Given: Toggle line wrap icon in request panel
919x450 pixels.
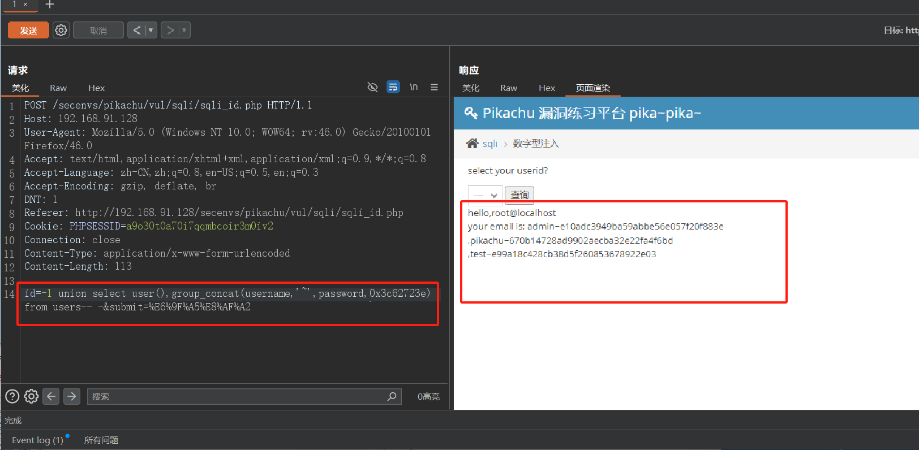Looking at the screenshot, I should point(393,87).
